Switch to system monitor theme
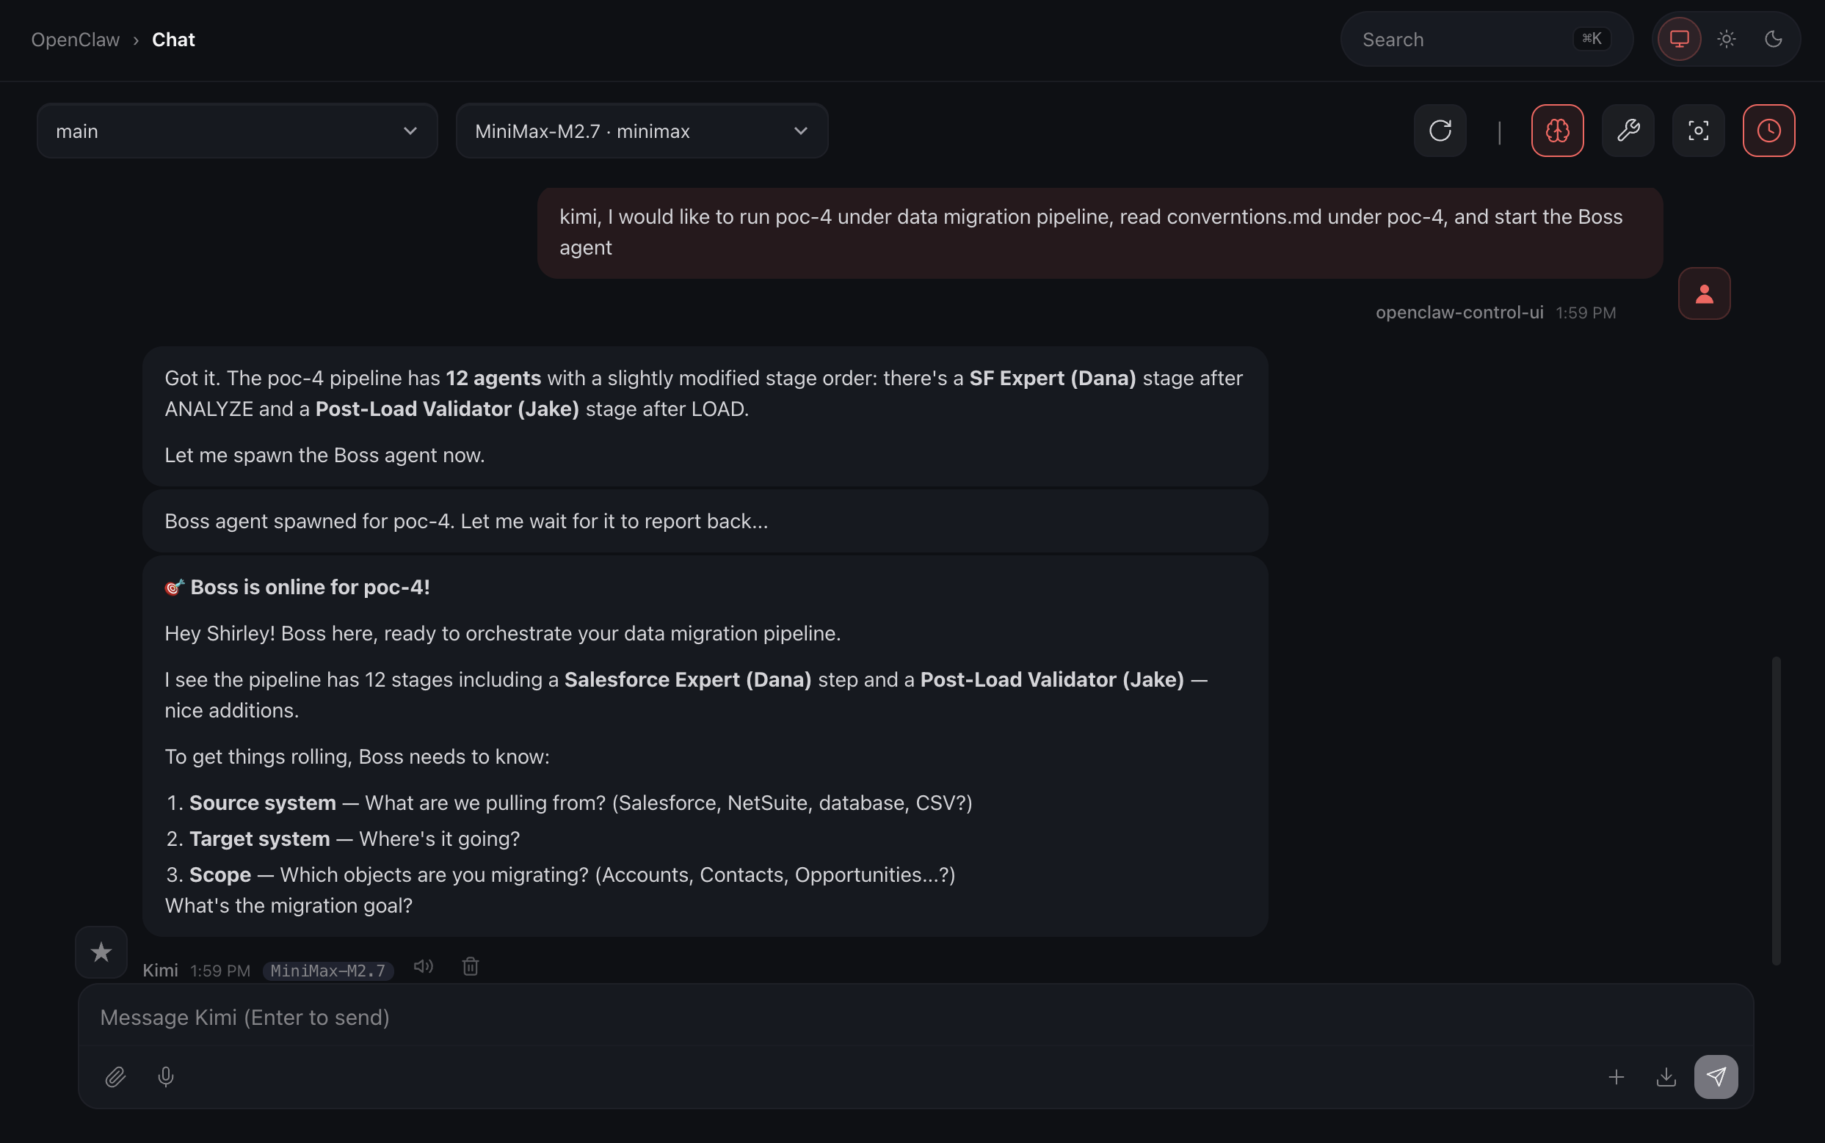The height and width of the screenshot is (1143, 1825). coord(1679,39)
